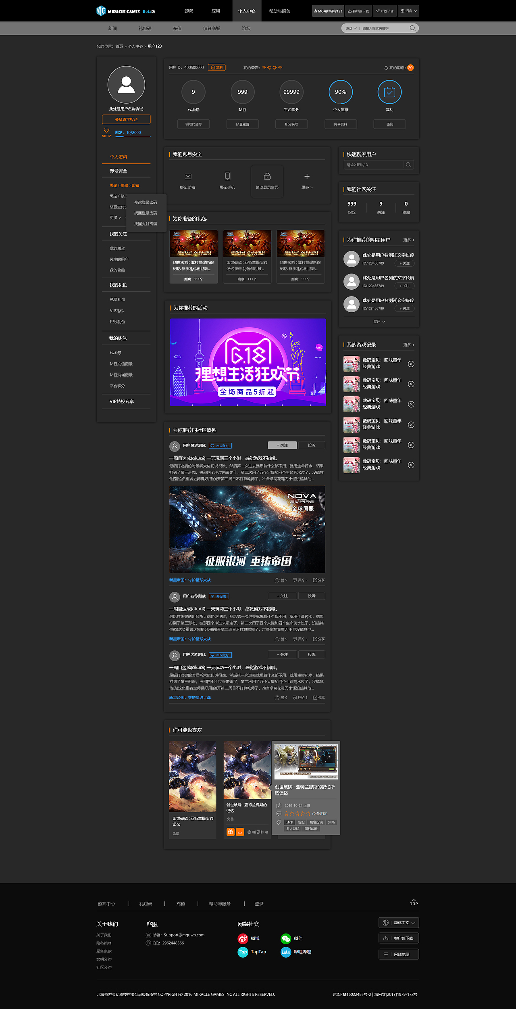This screenshot has width=516, height=1009.
Task: Open VIP礼包 in the sidebar
Action: point(117,311)
